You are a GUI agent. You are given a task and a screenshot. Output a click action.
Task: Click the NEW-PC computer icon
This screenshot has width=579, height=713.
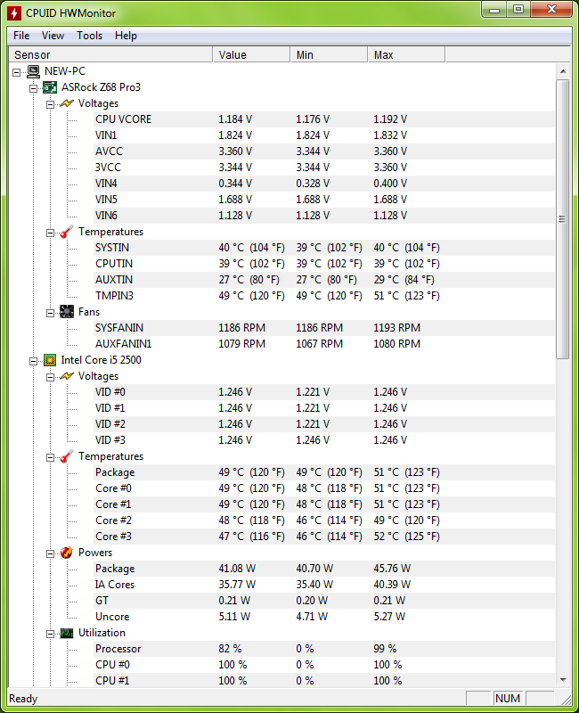tap(33, 71)
